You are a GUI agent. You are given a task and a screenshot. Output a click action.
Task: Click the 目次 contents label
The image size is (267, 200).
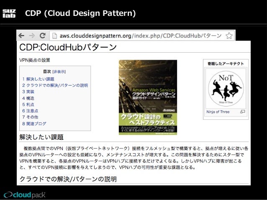point(47,71)
